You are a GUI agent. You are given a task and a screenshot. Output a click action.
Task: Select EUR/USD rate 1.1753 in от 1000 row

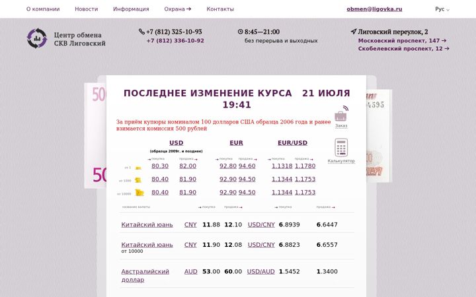click(305, 179)
